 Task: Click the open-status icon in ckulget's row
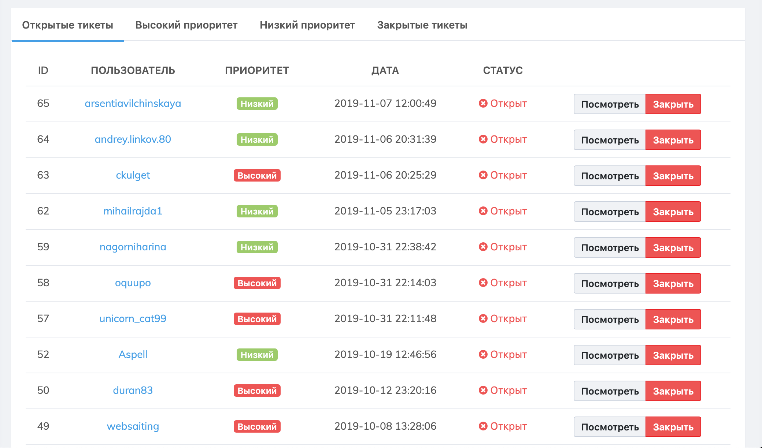coord(483,175)
